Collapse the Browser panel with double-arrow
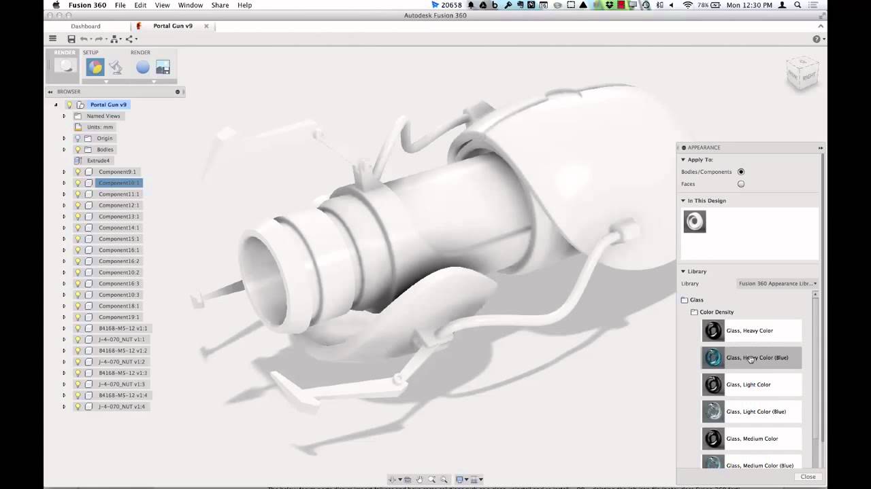 50,92
